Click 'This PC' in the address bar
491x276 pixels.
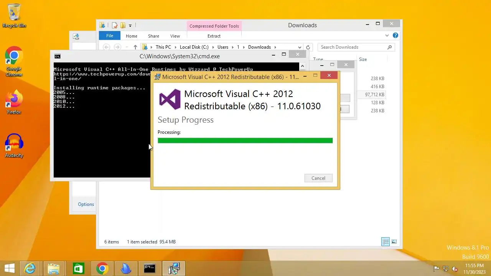pos(163,47)
